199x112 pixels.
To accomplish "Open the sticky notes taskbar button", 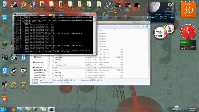I will tap(28, 109).
